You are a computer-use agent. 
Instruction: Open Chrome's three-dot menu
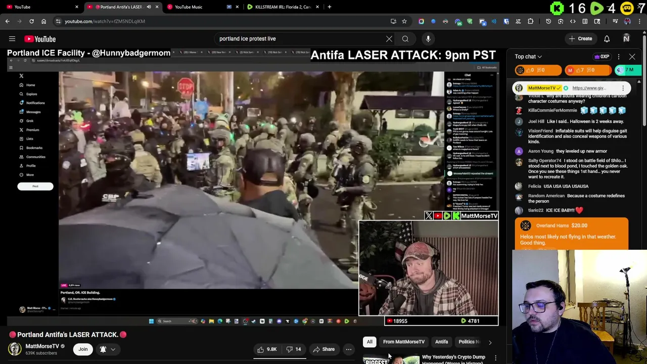click(639, 21)
